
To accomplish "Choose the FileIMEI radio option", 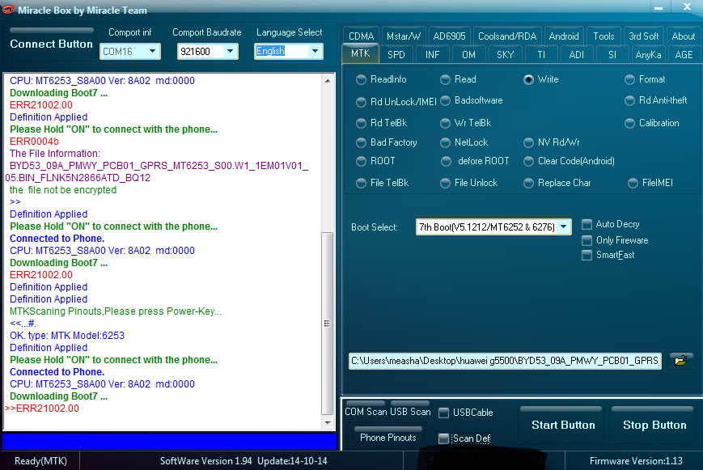I will click(650, 183).
